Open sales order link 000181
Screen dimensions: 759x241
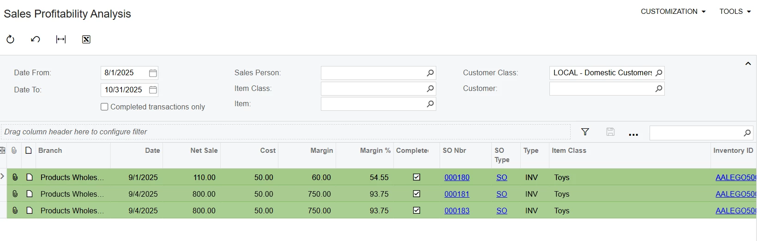coord(457,194)
